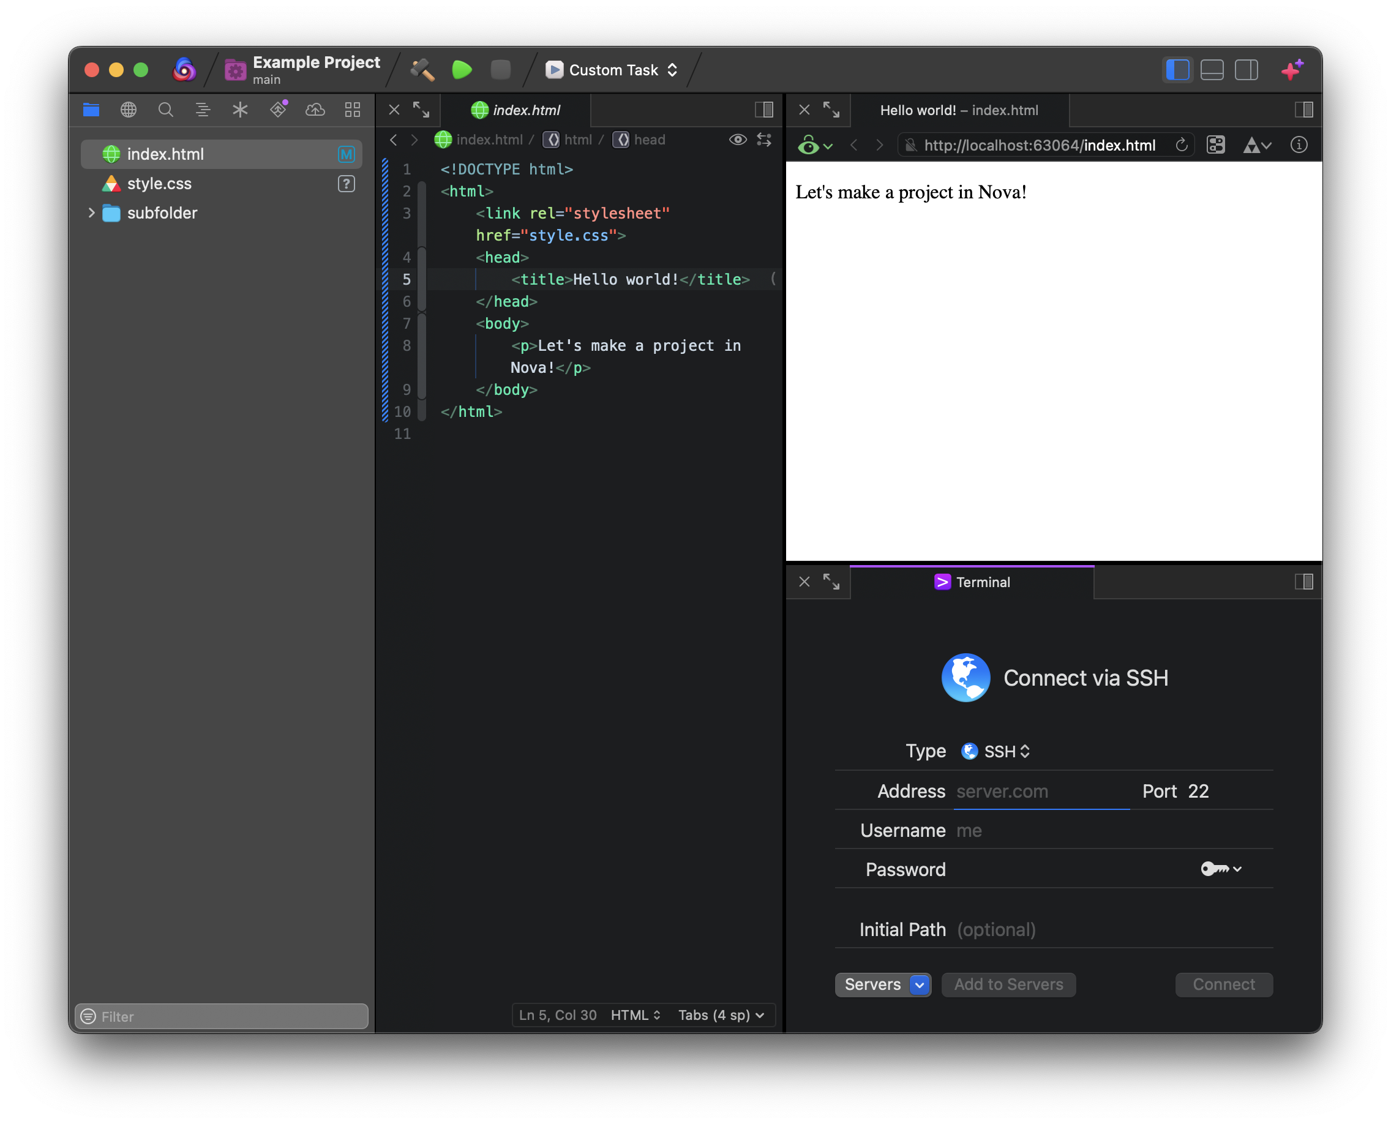Open the SSH type dropdown
Viewport: 1391px width, 1124px height.
pos(997,751)
